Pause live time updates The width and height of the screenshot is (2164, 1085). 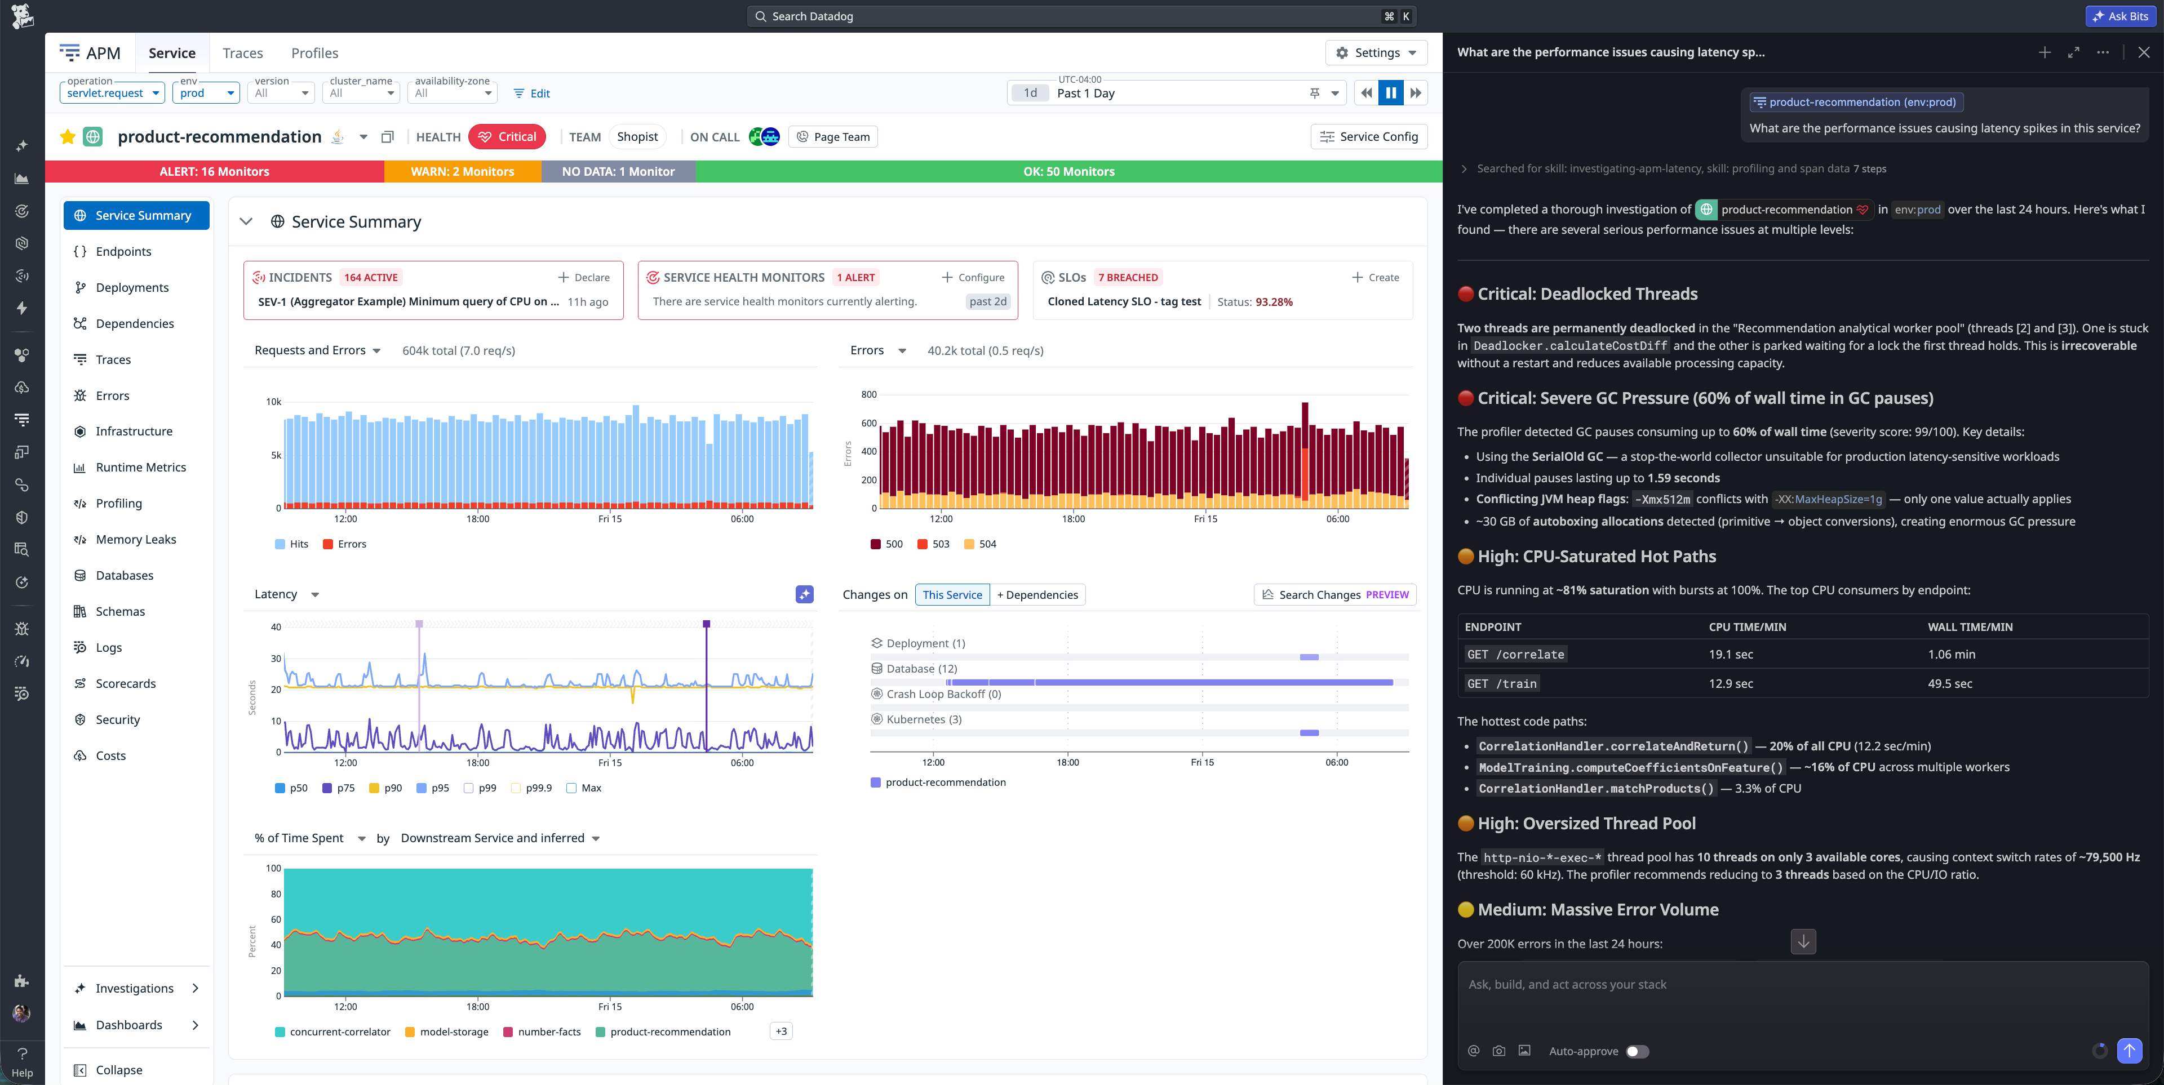coord(1391,93)
